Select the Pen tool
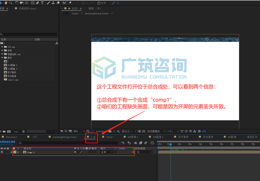 (x=37, y=3)
